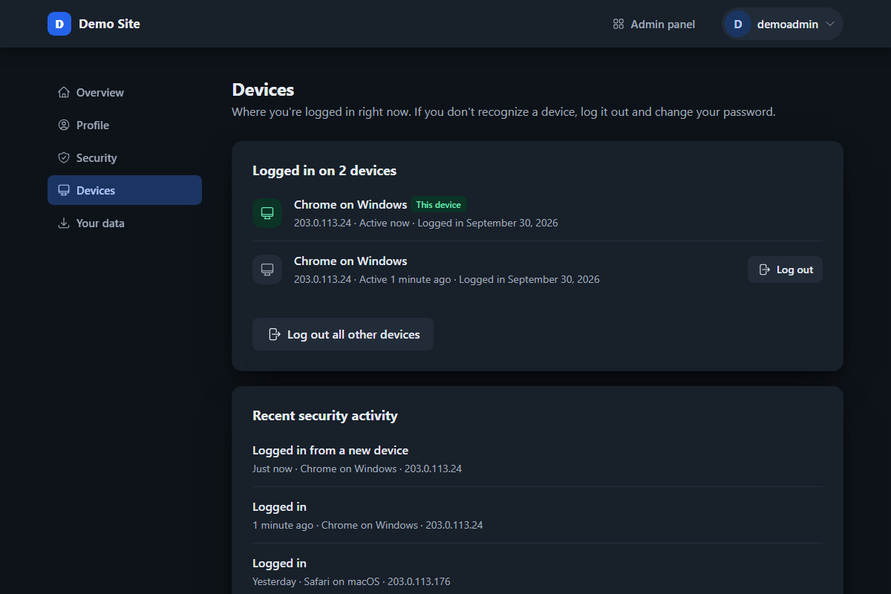891x594 pixels.
Task: Click the Devices page heading
Action: (264, 90)
